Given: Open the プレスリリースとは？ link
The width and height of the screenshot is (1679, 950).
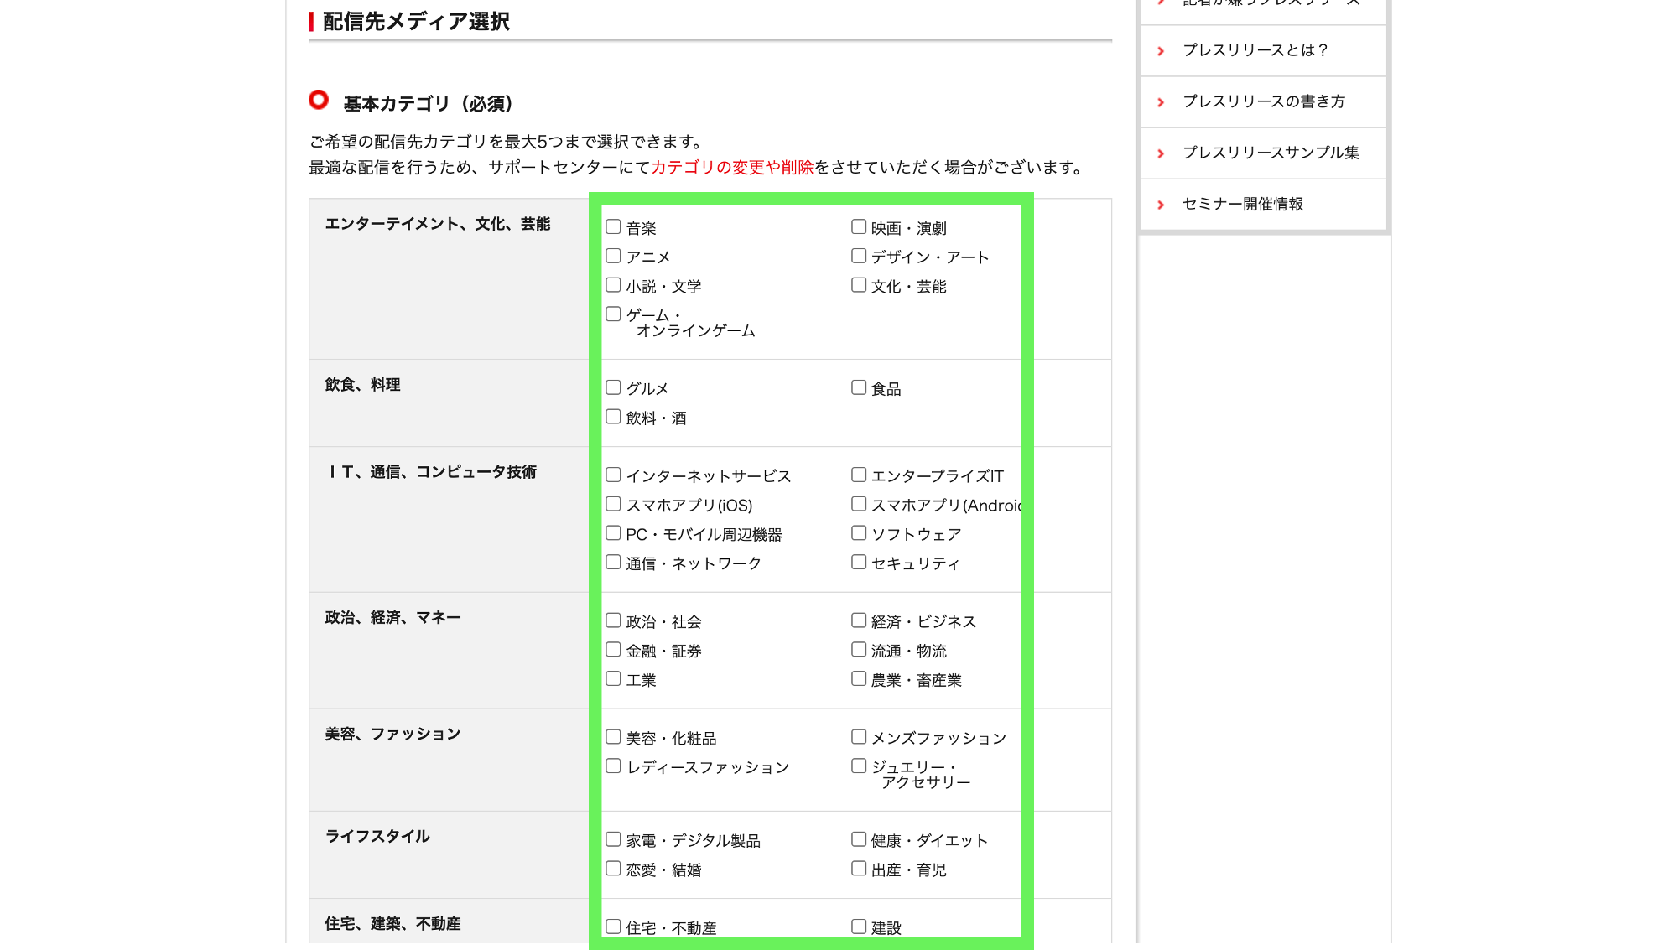Looking at the screenshot, I should (x=1255, y=50).
